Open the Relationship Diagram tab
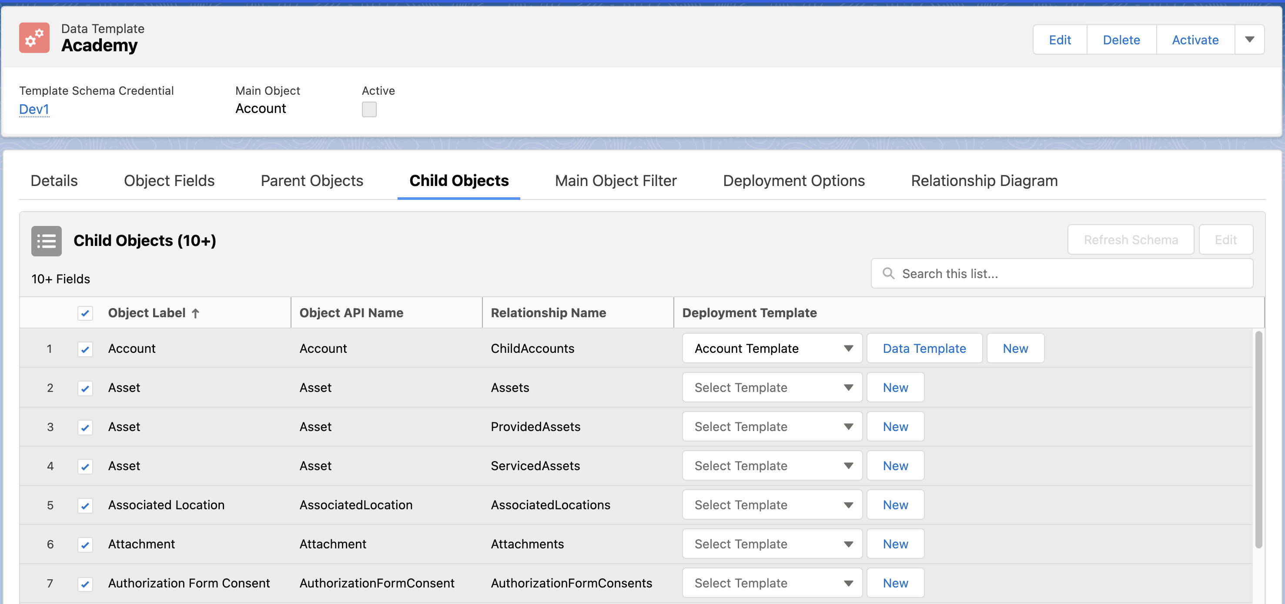1285x604 pixels. click(984, 180)
